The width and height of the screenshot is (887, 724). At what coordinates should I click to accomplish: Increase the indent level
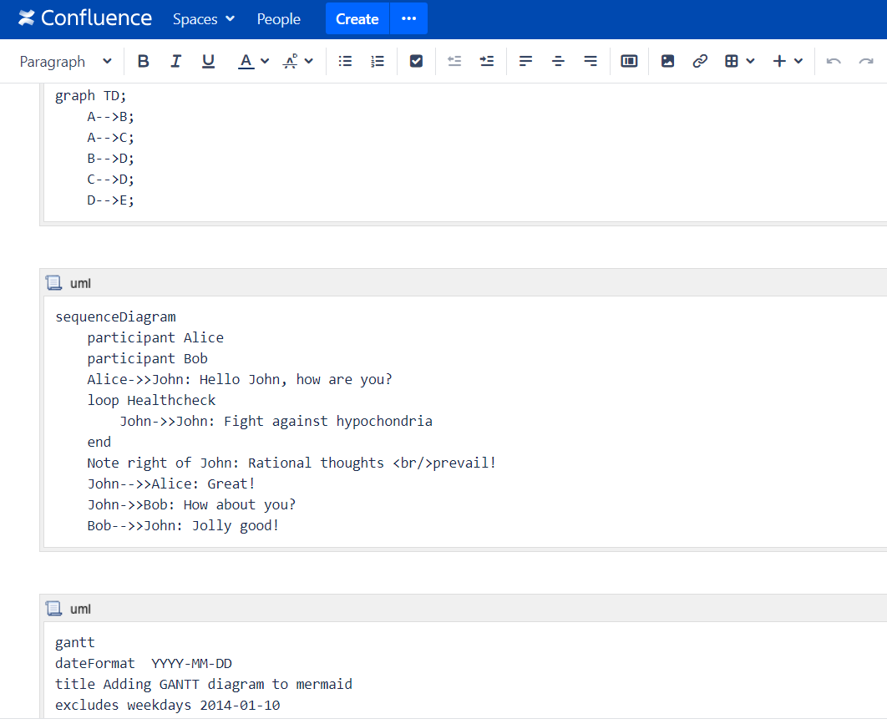point(486,60)
